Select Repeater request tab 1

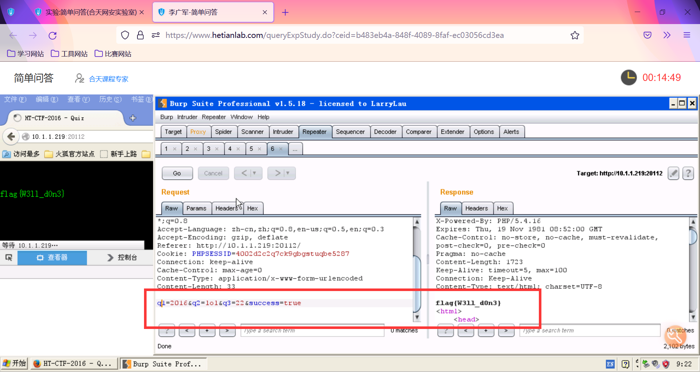[x=166, y=149]
